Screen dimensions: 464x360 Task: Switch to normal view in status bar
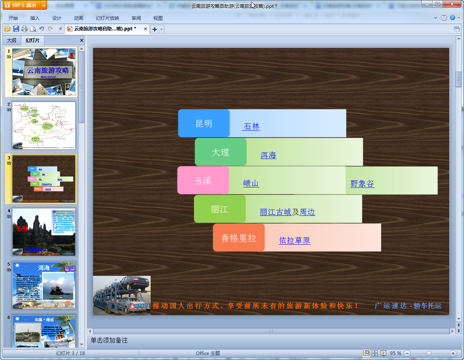click(366, 353)
